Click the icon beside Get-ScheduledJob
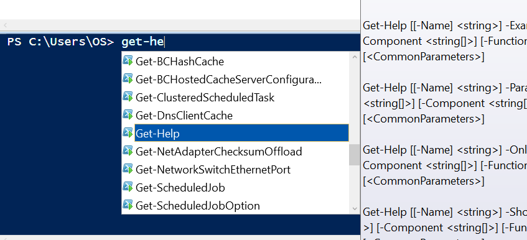This screenshot has width=527, height=240. point(128,187)
